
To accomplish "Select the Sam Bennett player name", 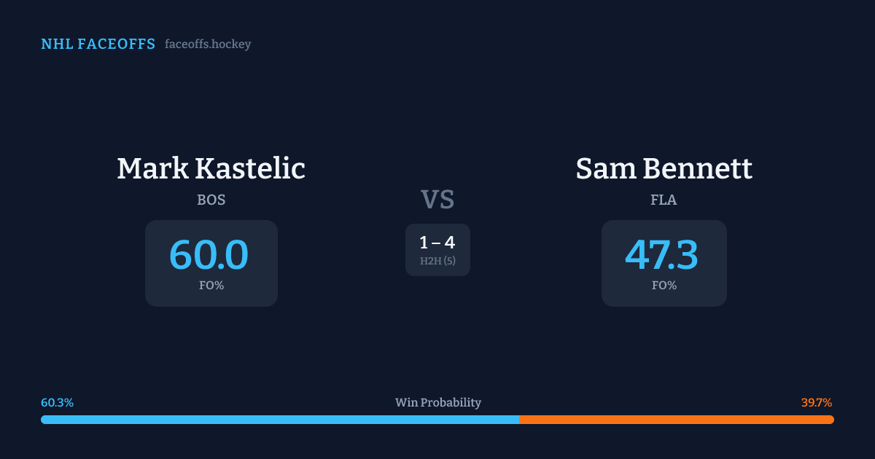I will click(x=664, y=169).
